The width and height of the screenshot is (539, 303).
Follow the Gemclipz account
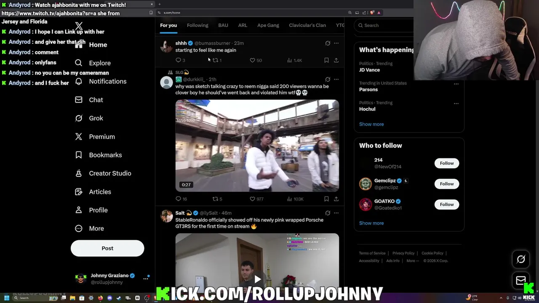click(447, 184)
